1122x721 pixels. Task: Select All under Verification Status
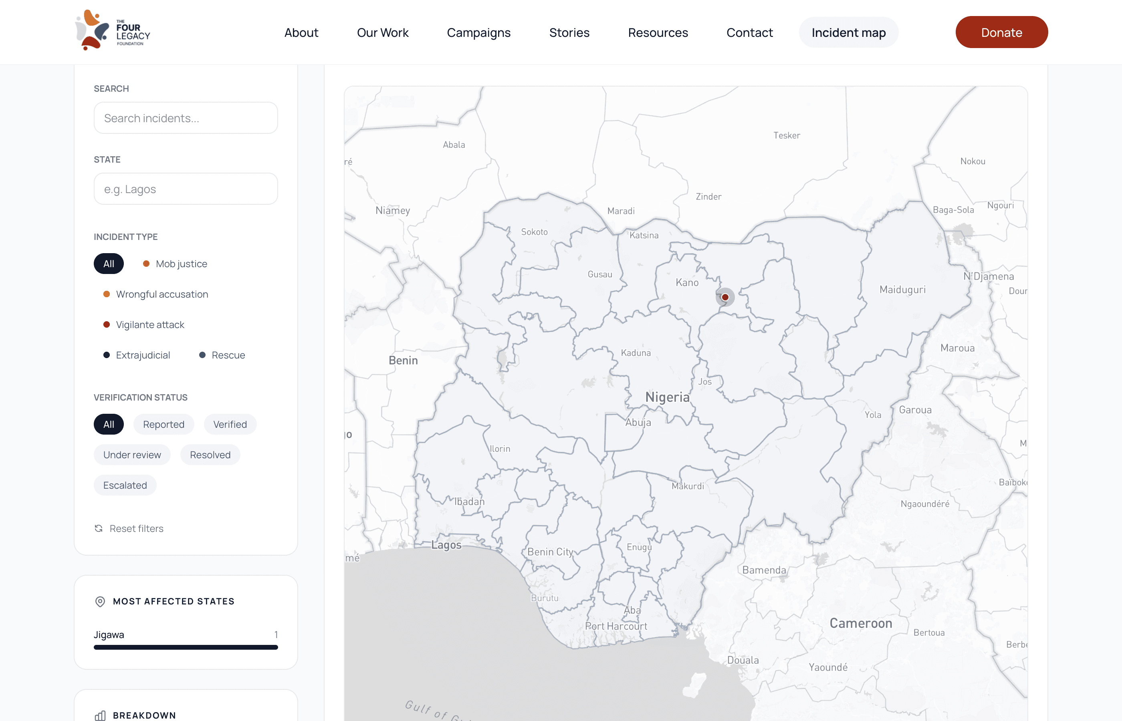[109, 424]
